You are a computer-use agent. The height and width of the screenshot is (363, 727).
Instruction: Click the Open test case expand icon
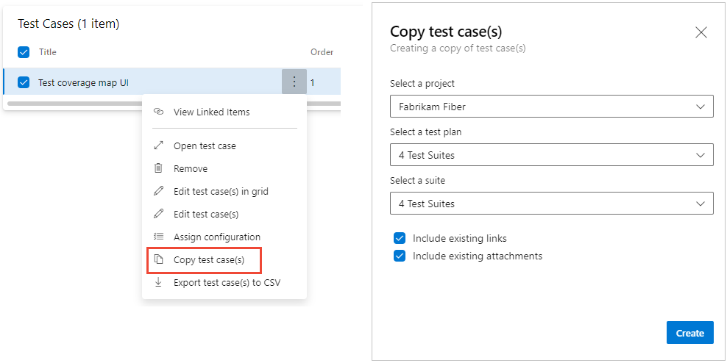tap(158, 145)
